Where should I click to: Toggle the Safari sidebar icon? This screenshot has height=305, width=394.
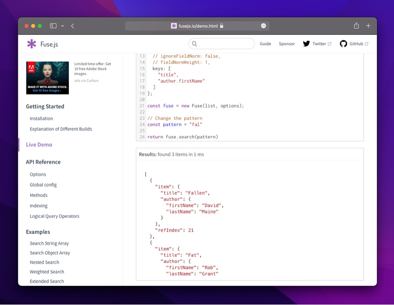[53, 25]
